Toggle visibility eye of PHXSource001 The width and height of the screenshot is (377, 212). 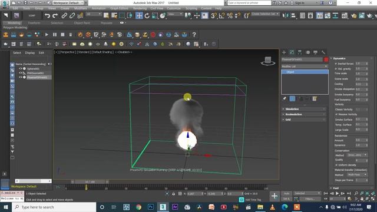coord(21,73)
